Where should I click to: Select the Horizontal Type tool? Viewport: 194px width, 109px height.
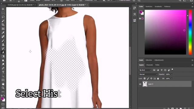click(x=3, y=72)
